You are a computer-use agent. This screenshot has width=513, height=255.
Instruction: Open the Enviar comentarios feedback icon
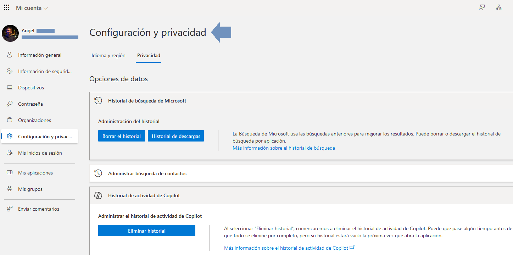tap(10, 209)
